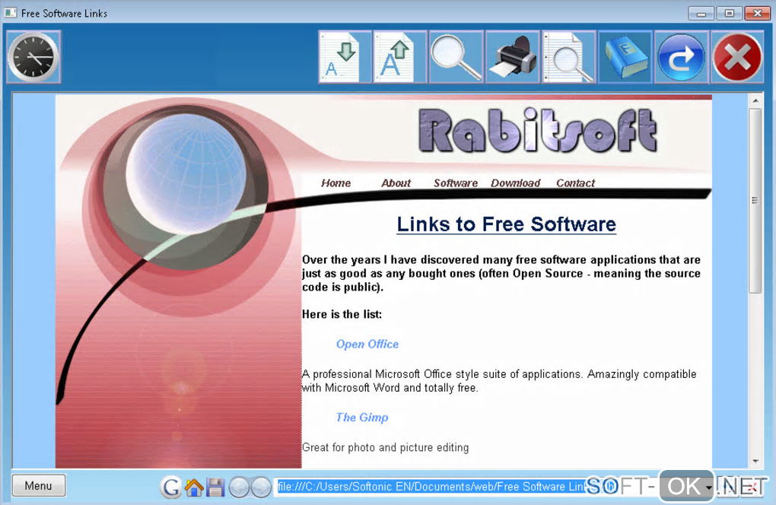
Task: Open print preview page-magnifier icon
Action: coord(568,57)
